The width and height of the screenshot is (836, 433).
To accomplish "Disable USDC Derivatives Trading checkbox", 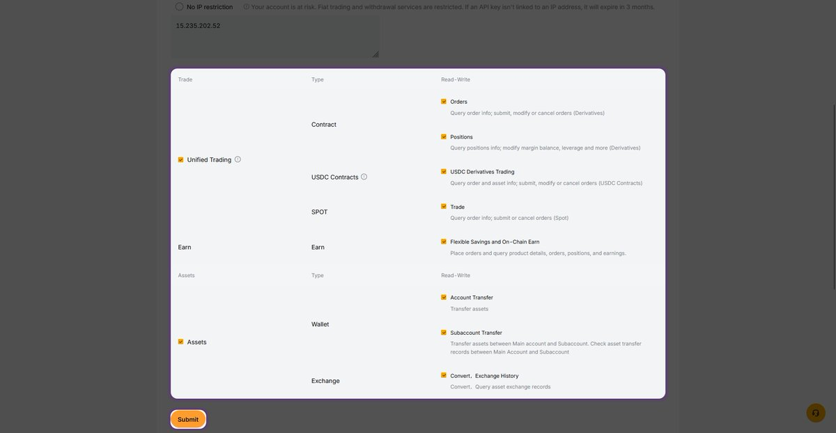I will click(x=444, y=171).
